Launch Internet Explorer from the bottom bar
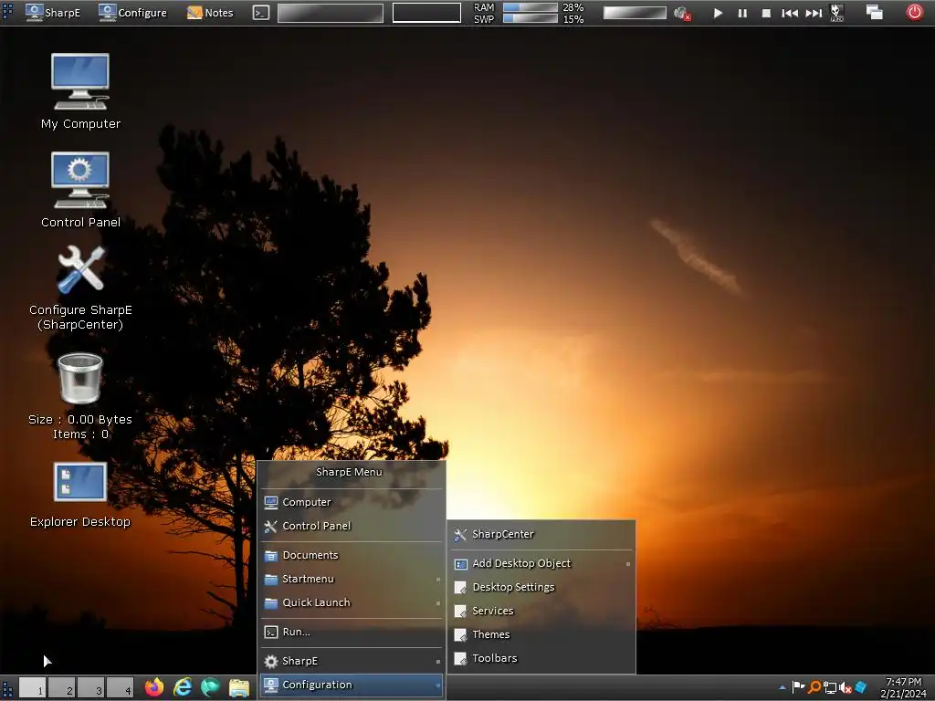This screenshot has width=935, height=701. [x=183, y=687]
